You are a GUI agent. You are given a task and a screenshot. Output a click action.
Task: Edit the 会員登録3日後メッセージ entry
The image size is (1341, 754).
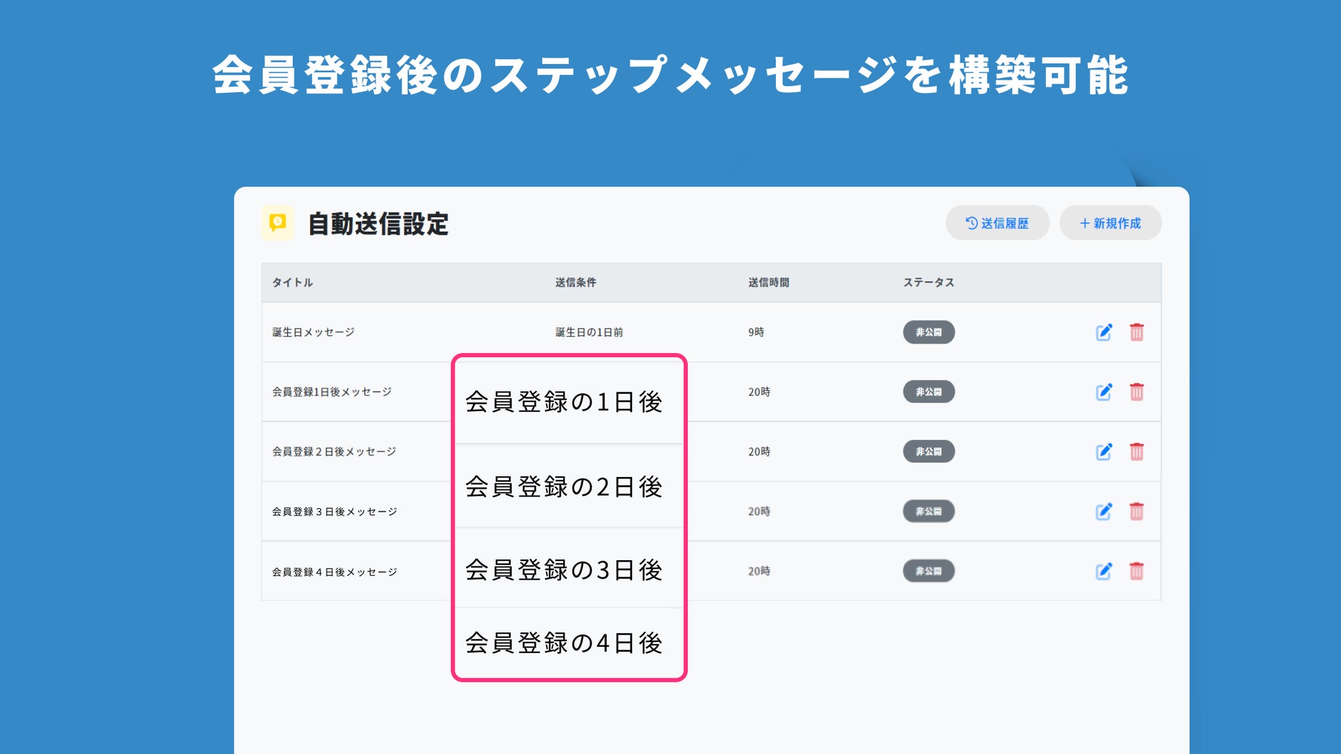pos(1104,511)
